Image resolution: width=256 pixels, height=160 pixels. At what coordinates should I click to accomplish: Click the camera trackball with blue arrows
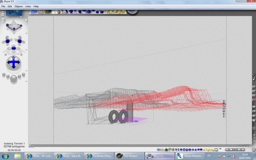click(x=14, y=63)
